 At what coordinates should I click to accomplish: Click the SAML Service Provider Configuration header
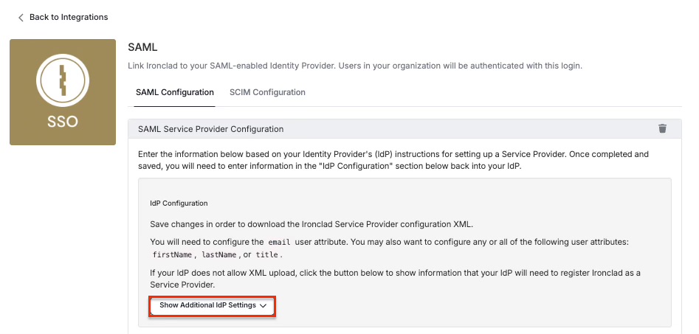pos(404,129)
